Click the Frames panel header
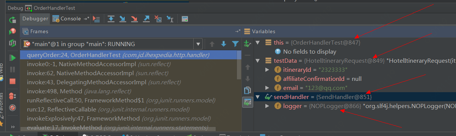456x136 pixels. [131, 31]
